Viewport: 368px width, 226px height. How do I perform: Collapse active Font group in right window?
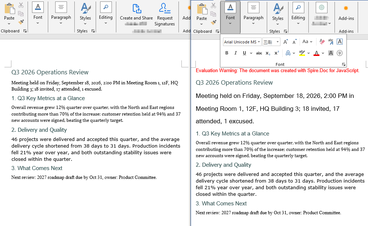tap(230, 17)
